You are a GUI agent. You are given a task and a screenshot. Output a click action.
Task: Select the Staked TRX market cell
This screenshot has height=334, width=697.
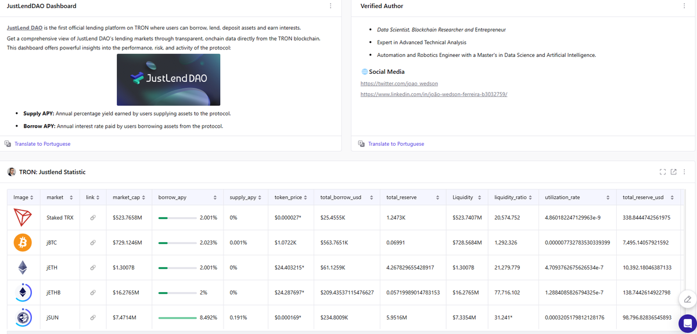(60, 218)
